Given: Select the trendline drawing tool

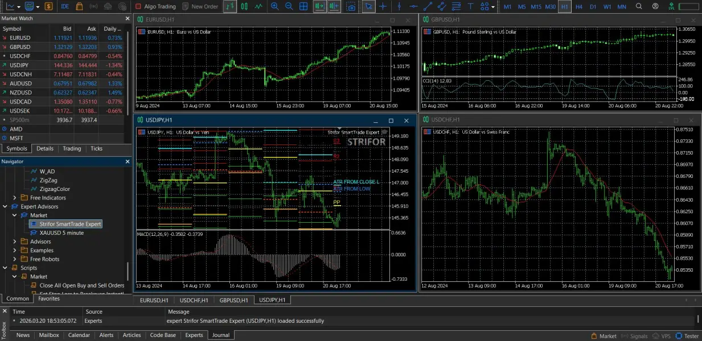Looking at the screenshot, I should pos(427,7).
